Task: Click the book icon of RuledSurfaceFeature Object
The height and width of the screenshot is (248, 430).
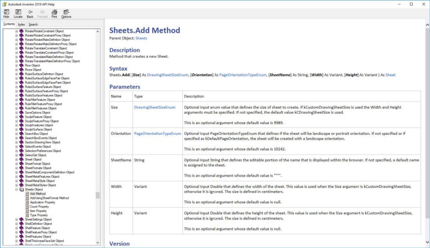Action: (x=22, y=87)
